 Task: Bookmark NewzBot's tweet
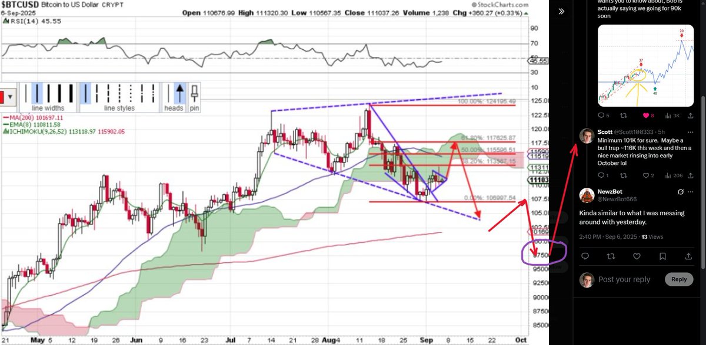(662, 256)
